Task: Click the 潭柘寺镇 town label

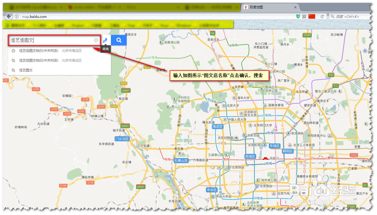Action: (x=88, y=177)
